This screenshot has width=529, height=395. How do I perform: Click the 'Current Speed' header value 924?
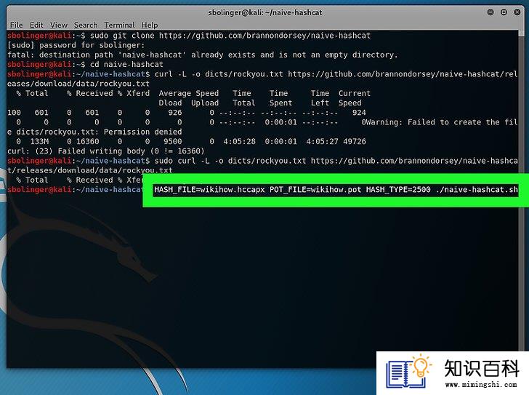click(x=359, y=113)
